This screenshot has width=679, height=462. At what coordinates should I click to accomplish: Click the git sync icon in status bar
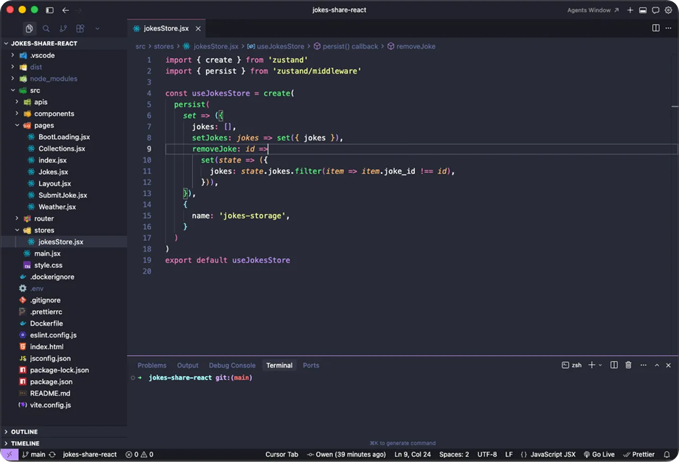click(52, 455)
